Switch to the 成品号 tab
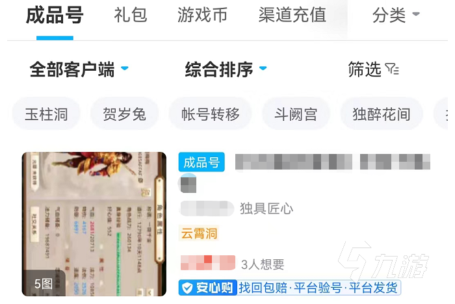Viewport: 455px width, 304px height. [x=55, y=16]
